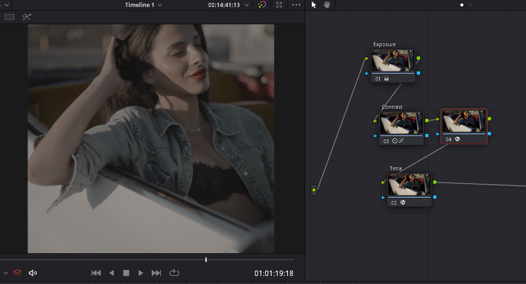Viewport: 526px width, 284px height.
Task: Toggle full screen viewer expand icon
Action: 279,5
